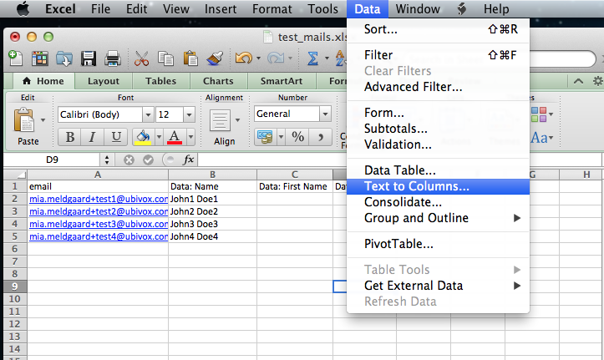Image resolution: width=604 pixels, height=360 pixels.
Task: Expand Align options arrow
Action: (x=237, y=120)
